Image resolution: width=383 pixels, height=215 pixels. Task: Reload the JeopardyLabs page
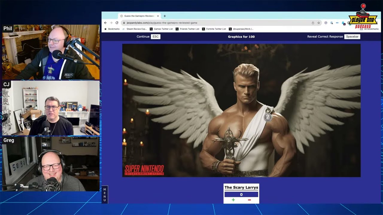point(117,23)
